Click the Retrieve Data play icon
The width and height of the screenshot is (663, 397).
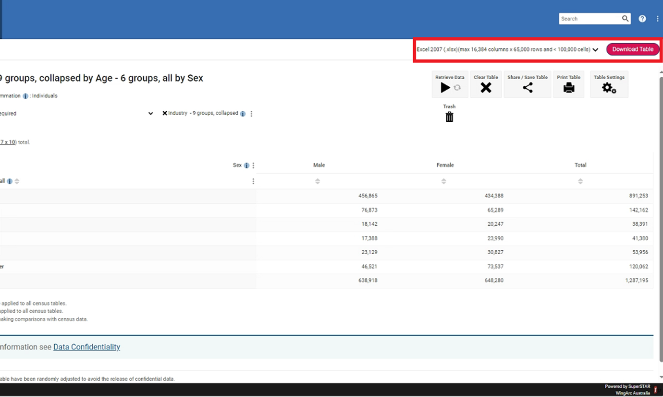(x=445, y=88)
